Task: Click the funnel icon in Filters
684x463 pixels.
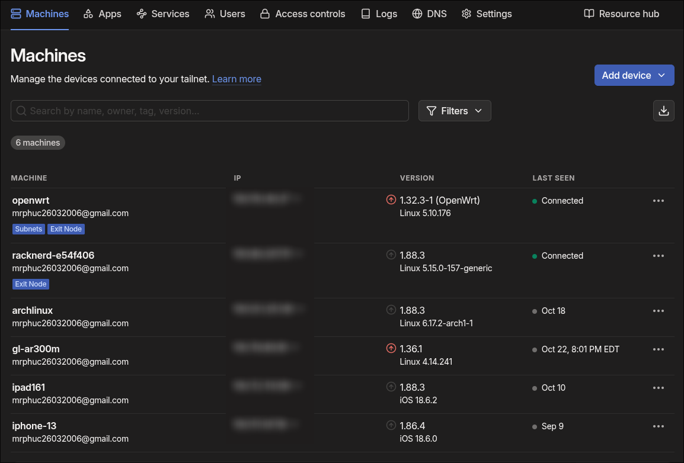Action: tap(432, 111)
